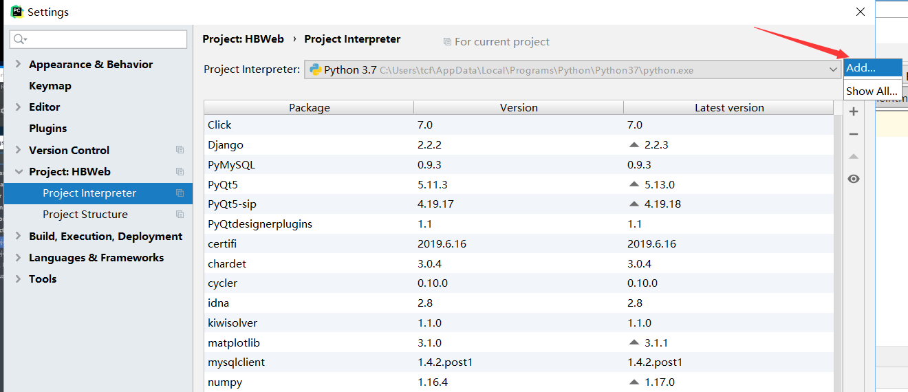Open the Project Interpreter dropdown
This screenshot has height=392, width=908.
[x=834, y=69]
